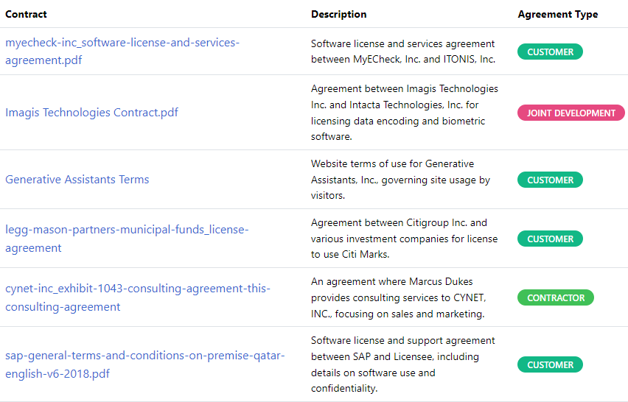
Task: Click the Customer badge in the myecheck row
Action: pyautogui.click(x=550, y=52)
